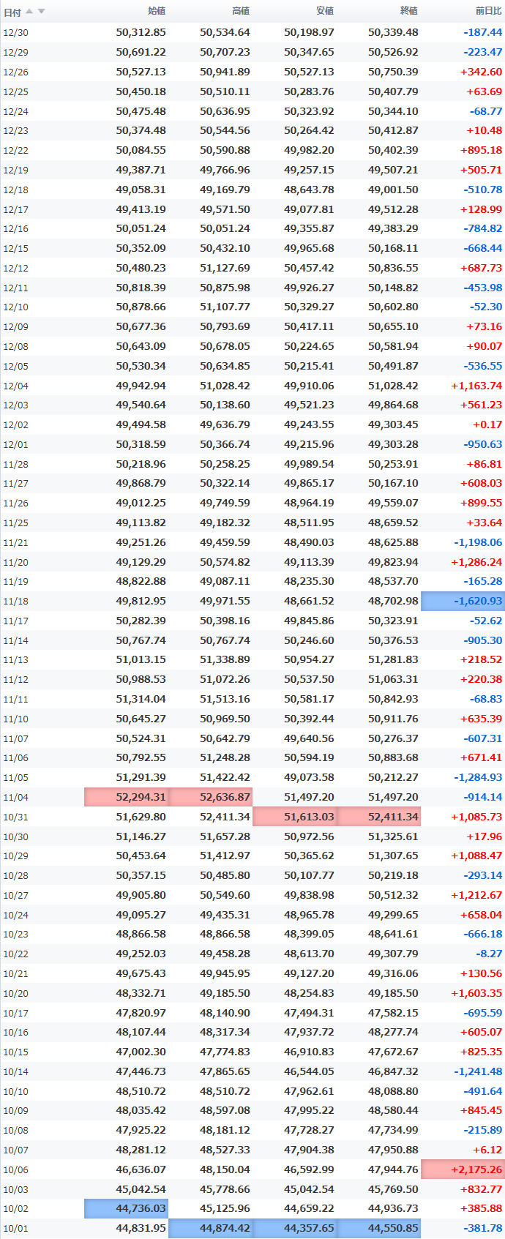
Task: Sort dates ascending with the up arrow
Action: coord(29,11)
